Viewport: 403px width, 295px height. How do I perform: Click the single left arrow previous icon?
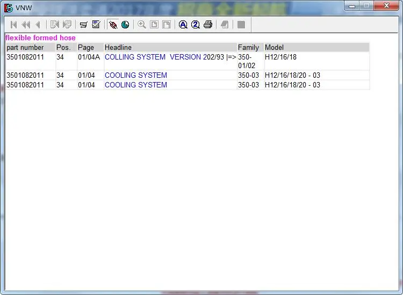38,25
